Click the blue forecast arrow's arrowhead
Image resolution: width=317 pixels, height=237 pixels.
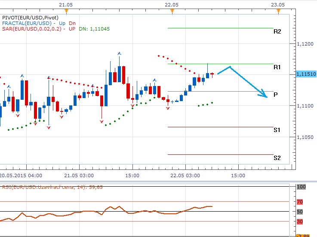point(265,95)
